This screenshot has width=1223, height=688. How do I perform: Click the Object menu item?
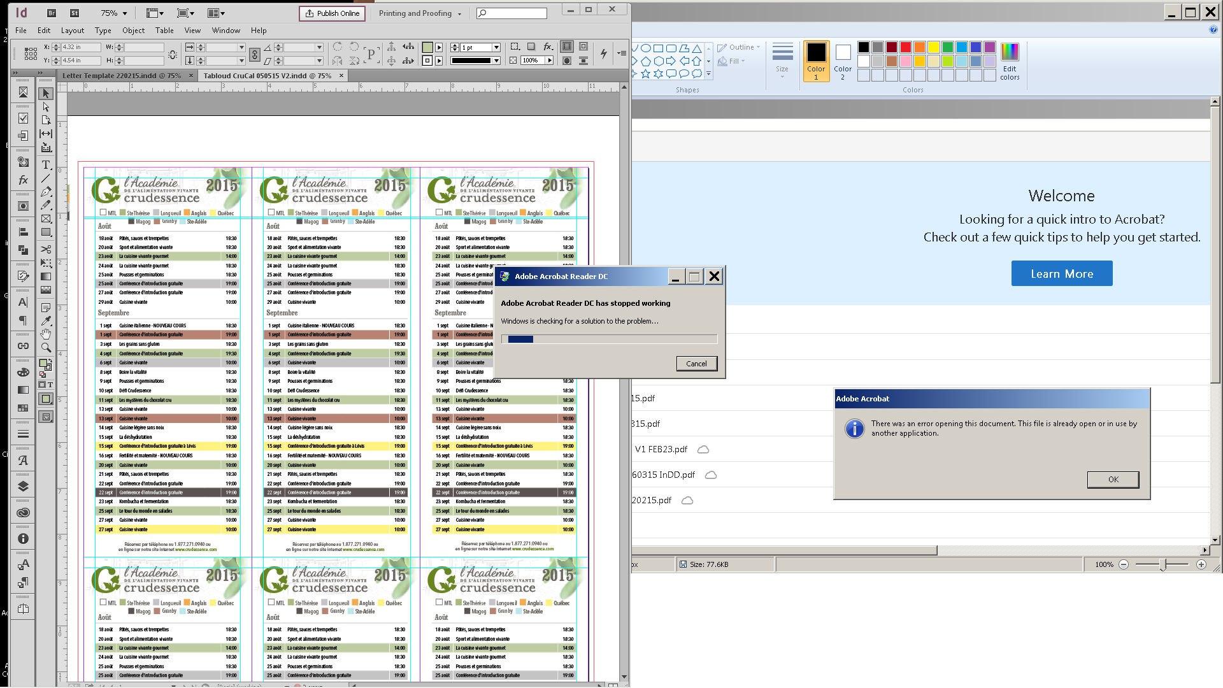(x=132, y=30)
